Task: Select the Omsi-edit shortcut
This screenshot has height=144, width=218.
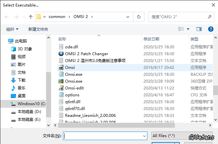Action: (135, 88)
